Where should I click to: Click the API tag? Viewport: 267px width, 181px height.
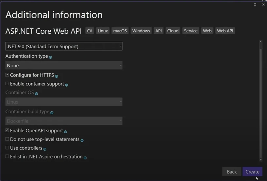tap(159, 31)
